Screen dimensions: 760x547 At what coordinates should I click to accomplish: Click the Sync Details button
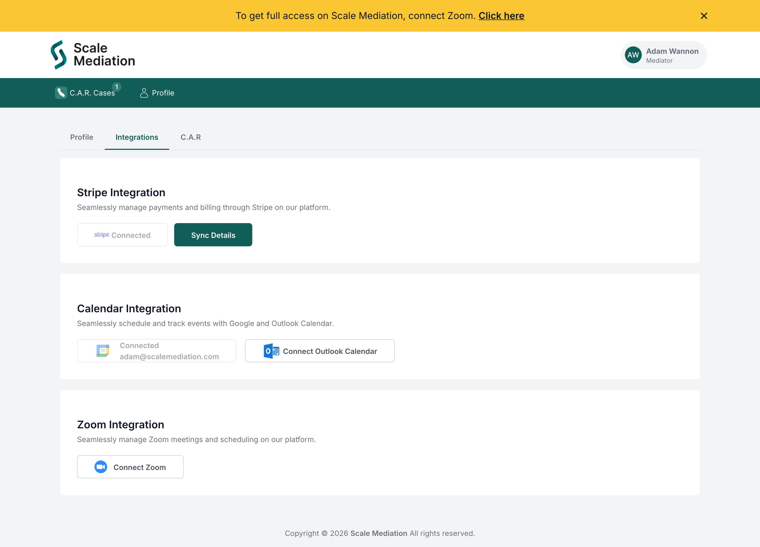point(213,235)
